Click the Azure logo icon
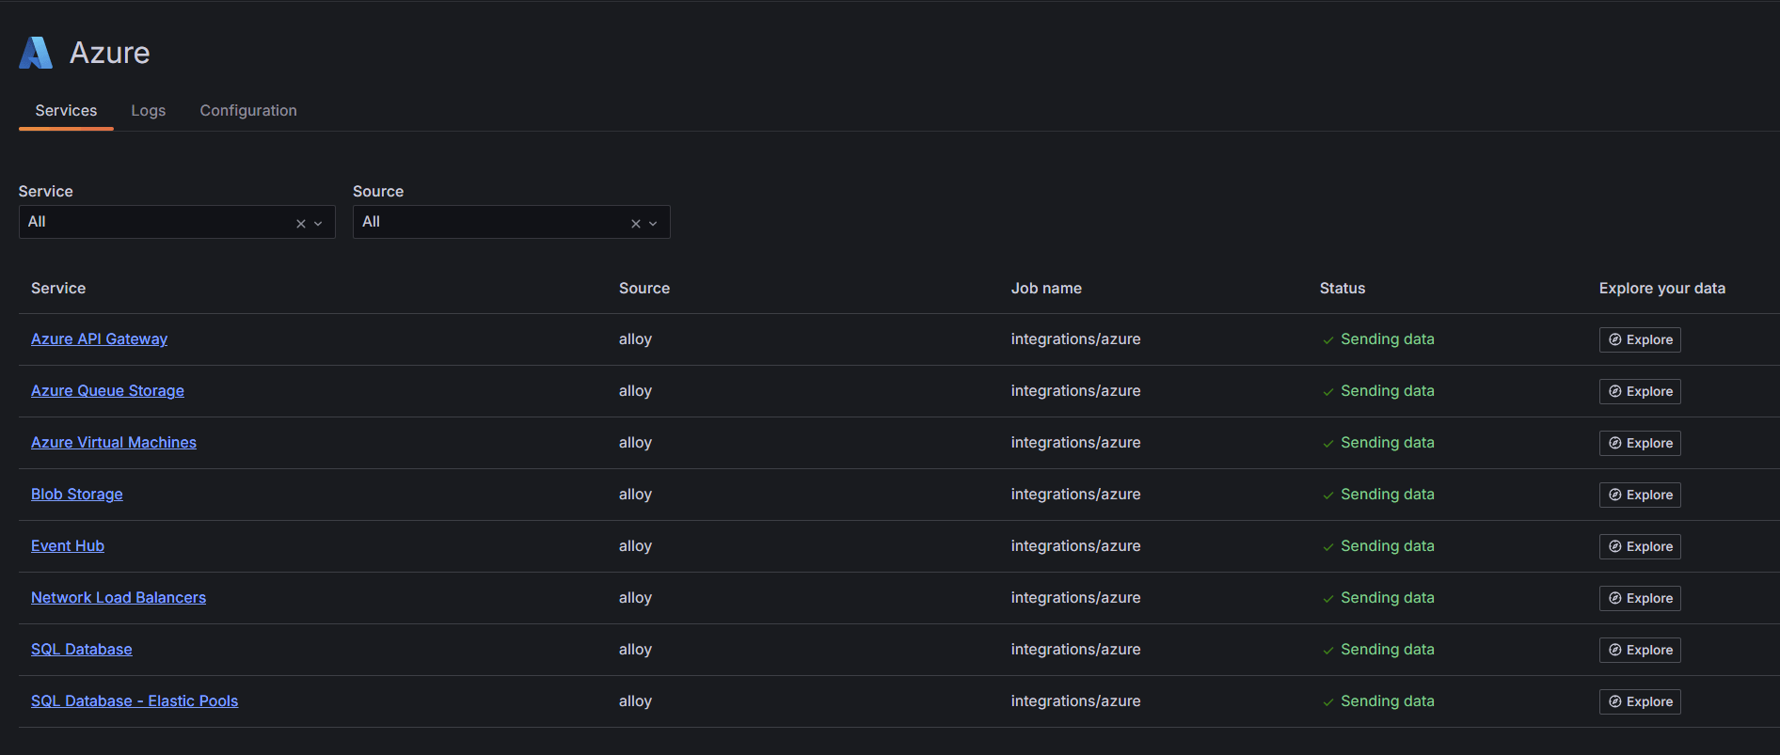 click(x=36, y=53)
